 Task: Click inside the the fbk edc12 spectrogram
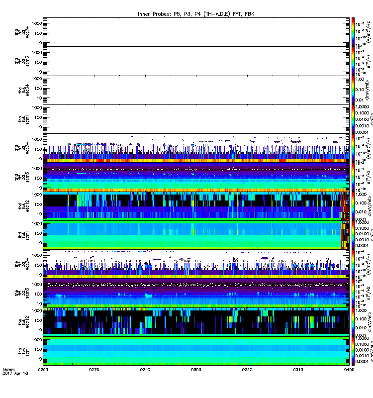(196, 322)
